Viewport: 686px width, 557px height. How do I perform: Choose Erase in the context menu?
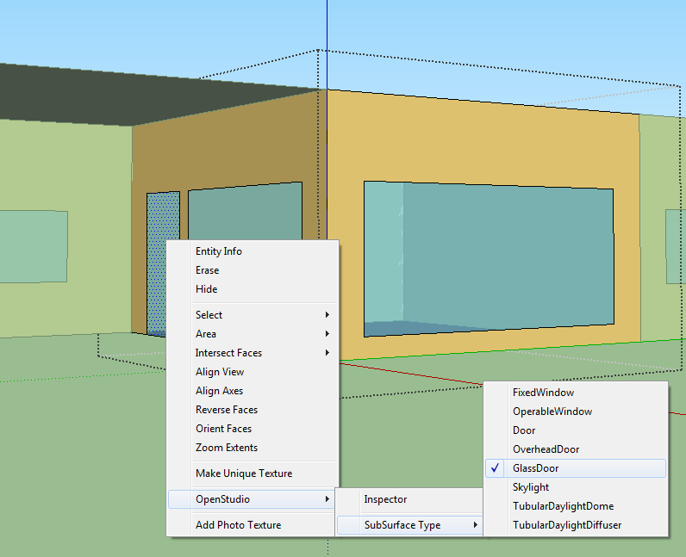coord(208,270)
